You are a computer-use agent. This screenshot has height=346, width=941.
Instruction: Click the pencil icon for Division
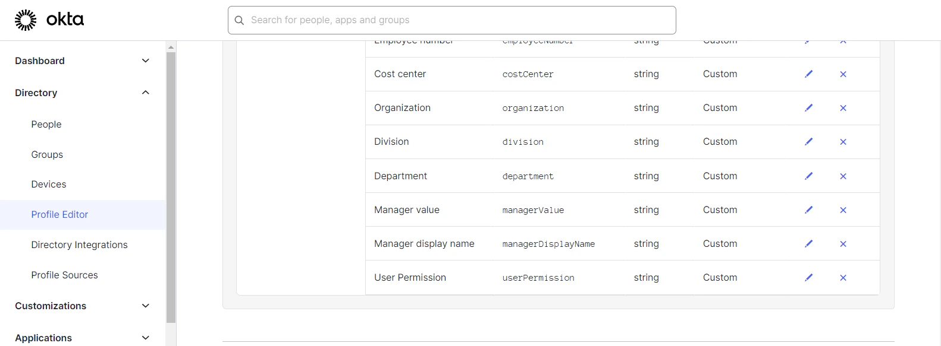coord(808,142)
